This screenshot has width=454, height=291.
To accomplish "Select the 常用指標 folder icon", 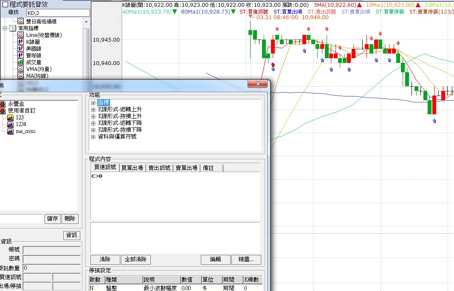I will (x=13, y=28).
